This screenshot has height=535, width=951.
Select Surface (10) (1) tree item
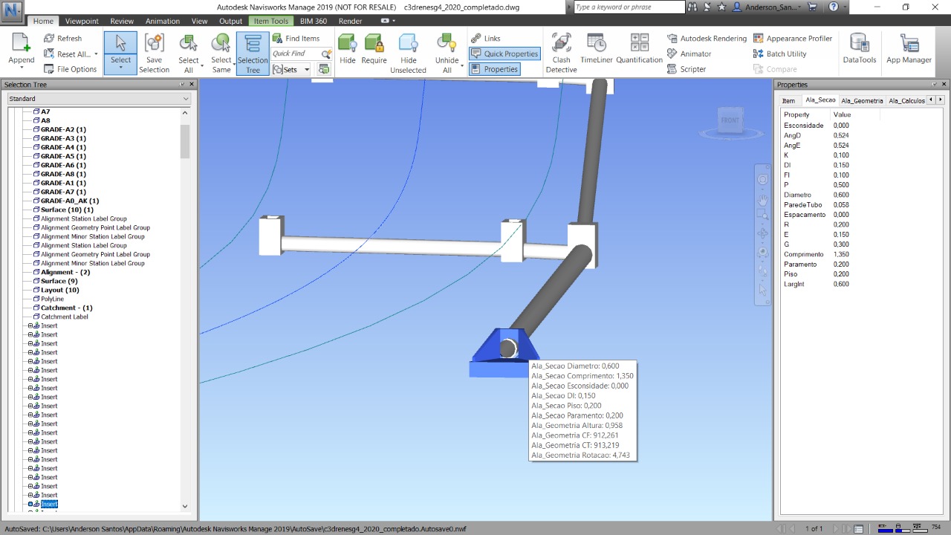coord(67,210)
